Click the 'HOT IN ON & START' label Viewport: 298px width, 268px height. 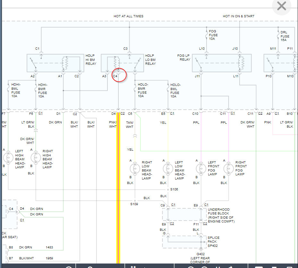click(239, 16)
